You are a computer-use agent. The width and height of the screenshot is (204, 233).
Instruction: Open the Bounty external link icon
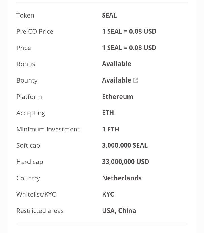point(135,80)
